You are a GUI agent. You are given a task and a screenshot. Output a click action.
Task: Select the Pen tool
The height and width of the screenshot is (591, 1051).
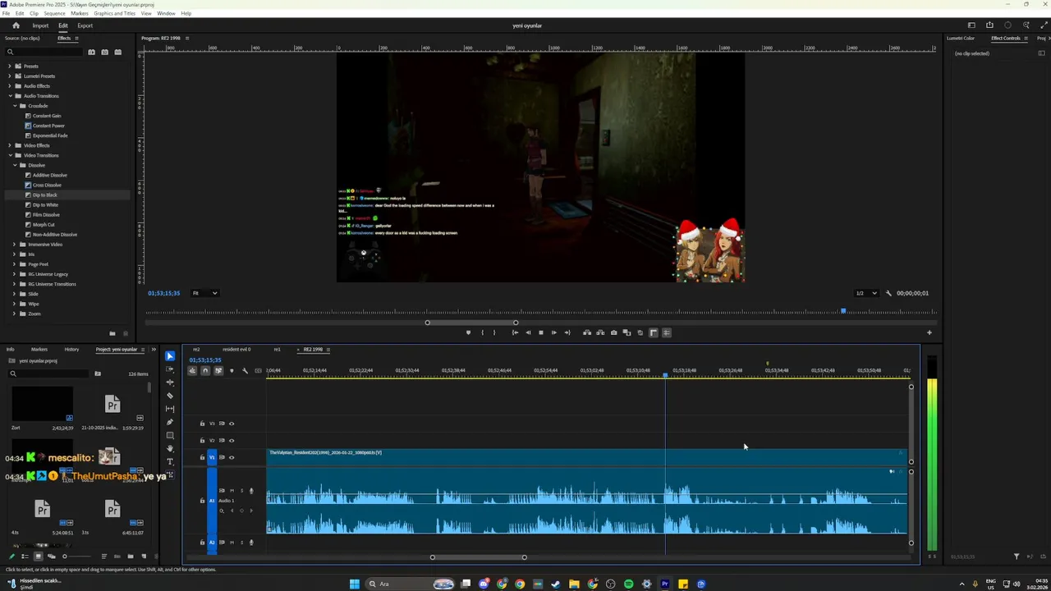click(x=170, y=422)
